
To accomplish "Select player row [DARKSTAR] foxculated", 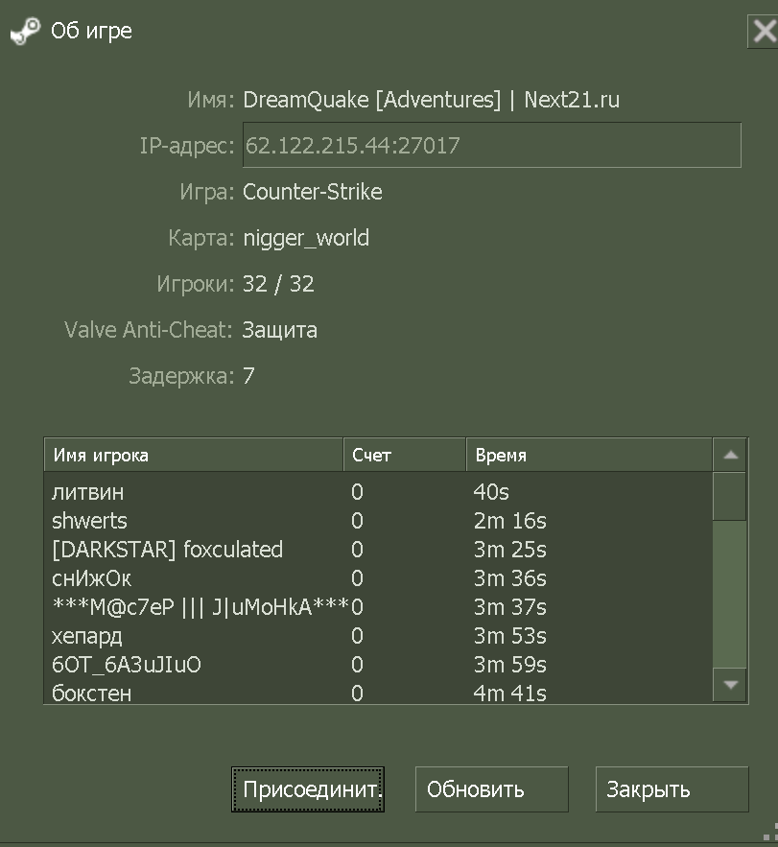I will click(x=378, y=550).
